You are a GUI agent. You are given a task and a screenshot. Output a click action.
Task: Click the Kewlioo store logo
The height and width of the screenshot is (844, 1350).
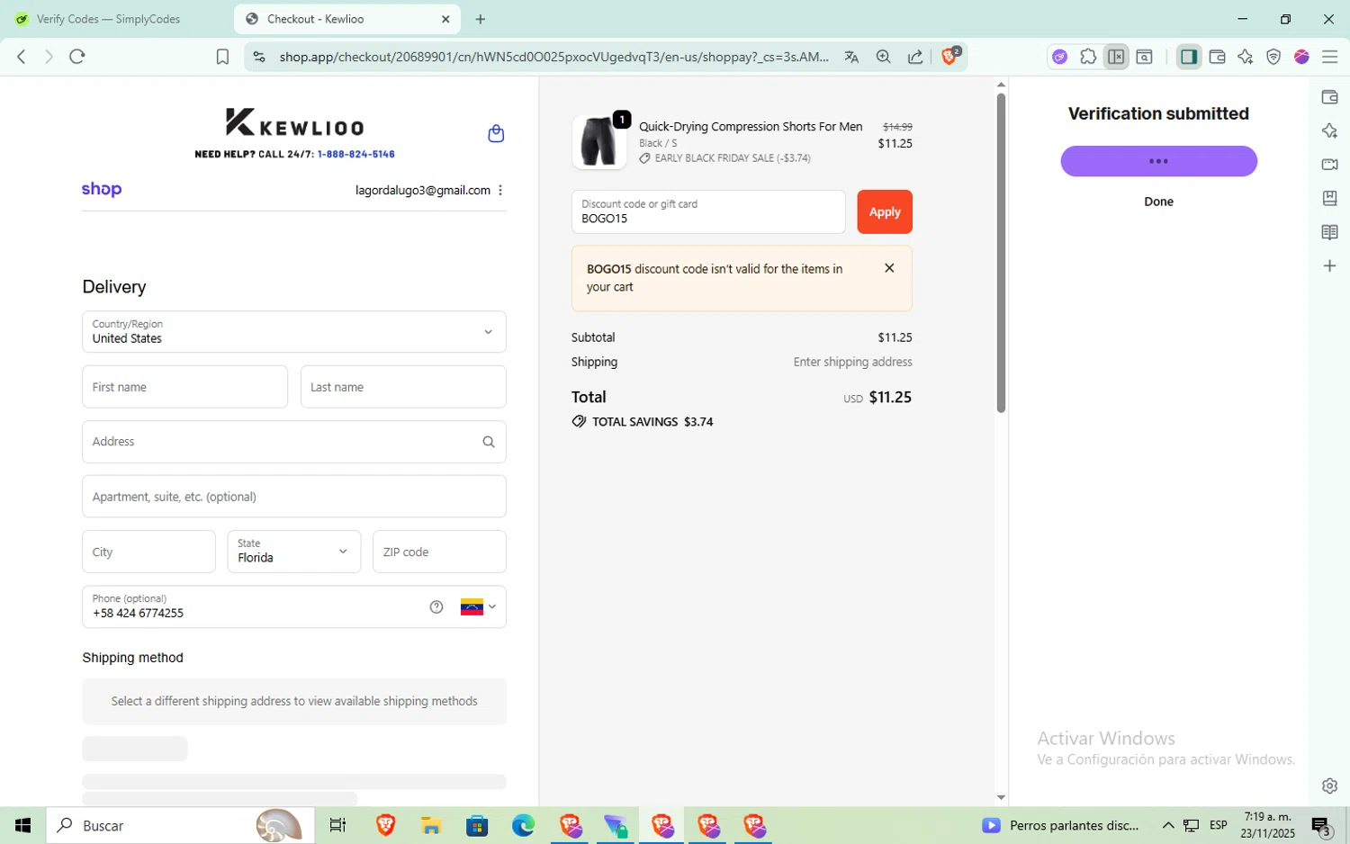(x=294, y=122)
